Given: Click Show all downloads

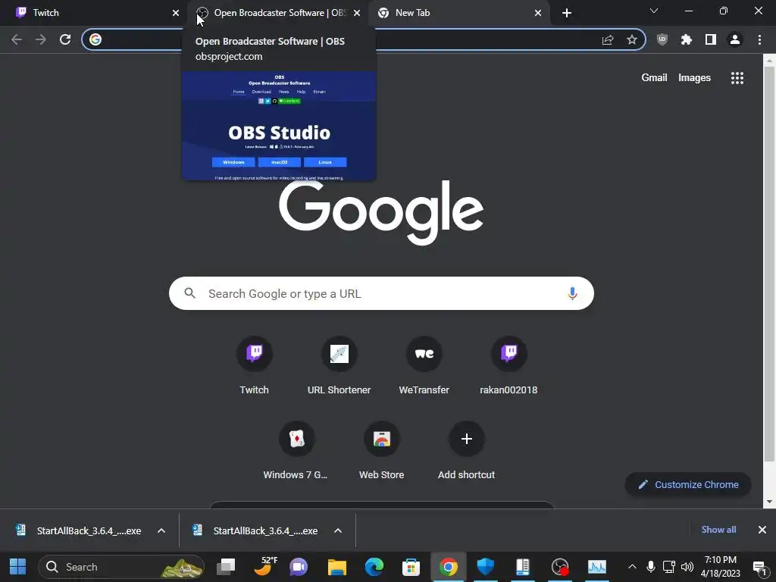Looking at the screenshot, I should coord(718,530).
